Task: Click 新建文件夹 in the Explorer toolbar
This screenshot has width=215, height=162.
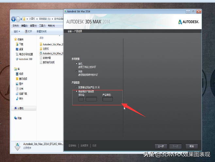Action: (x=41, y=32)
